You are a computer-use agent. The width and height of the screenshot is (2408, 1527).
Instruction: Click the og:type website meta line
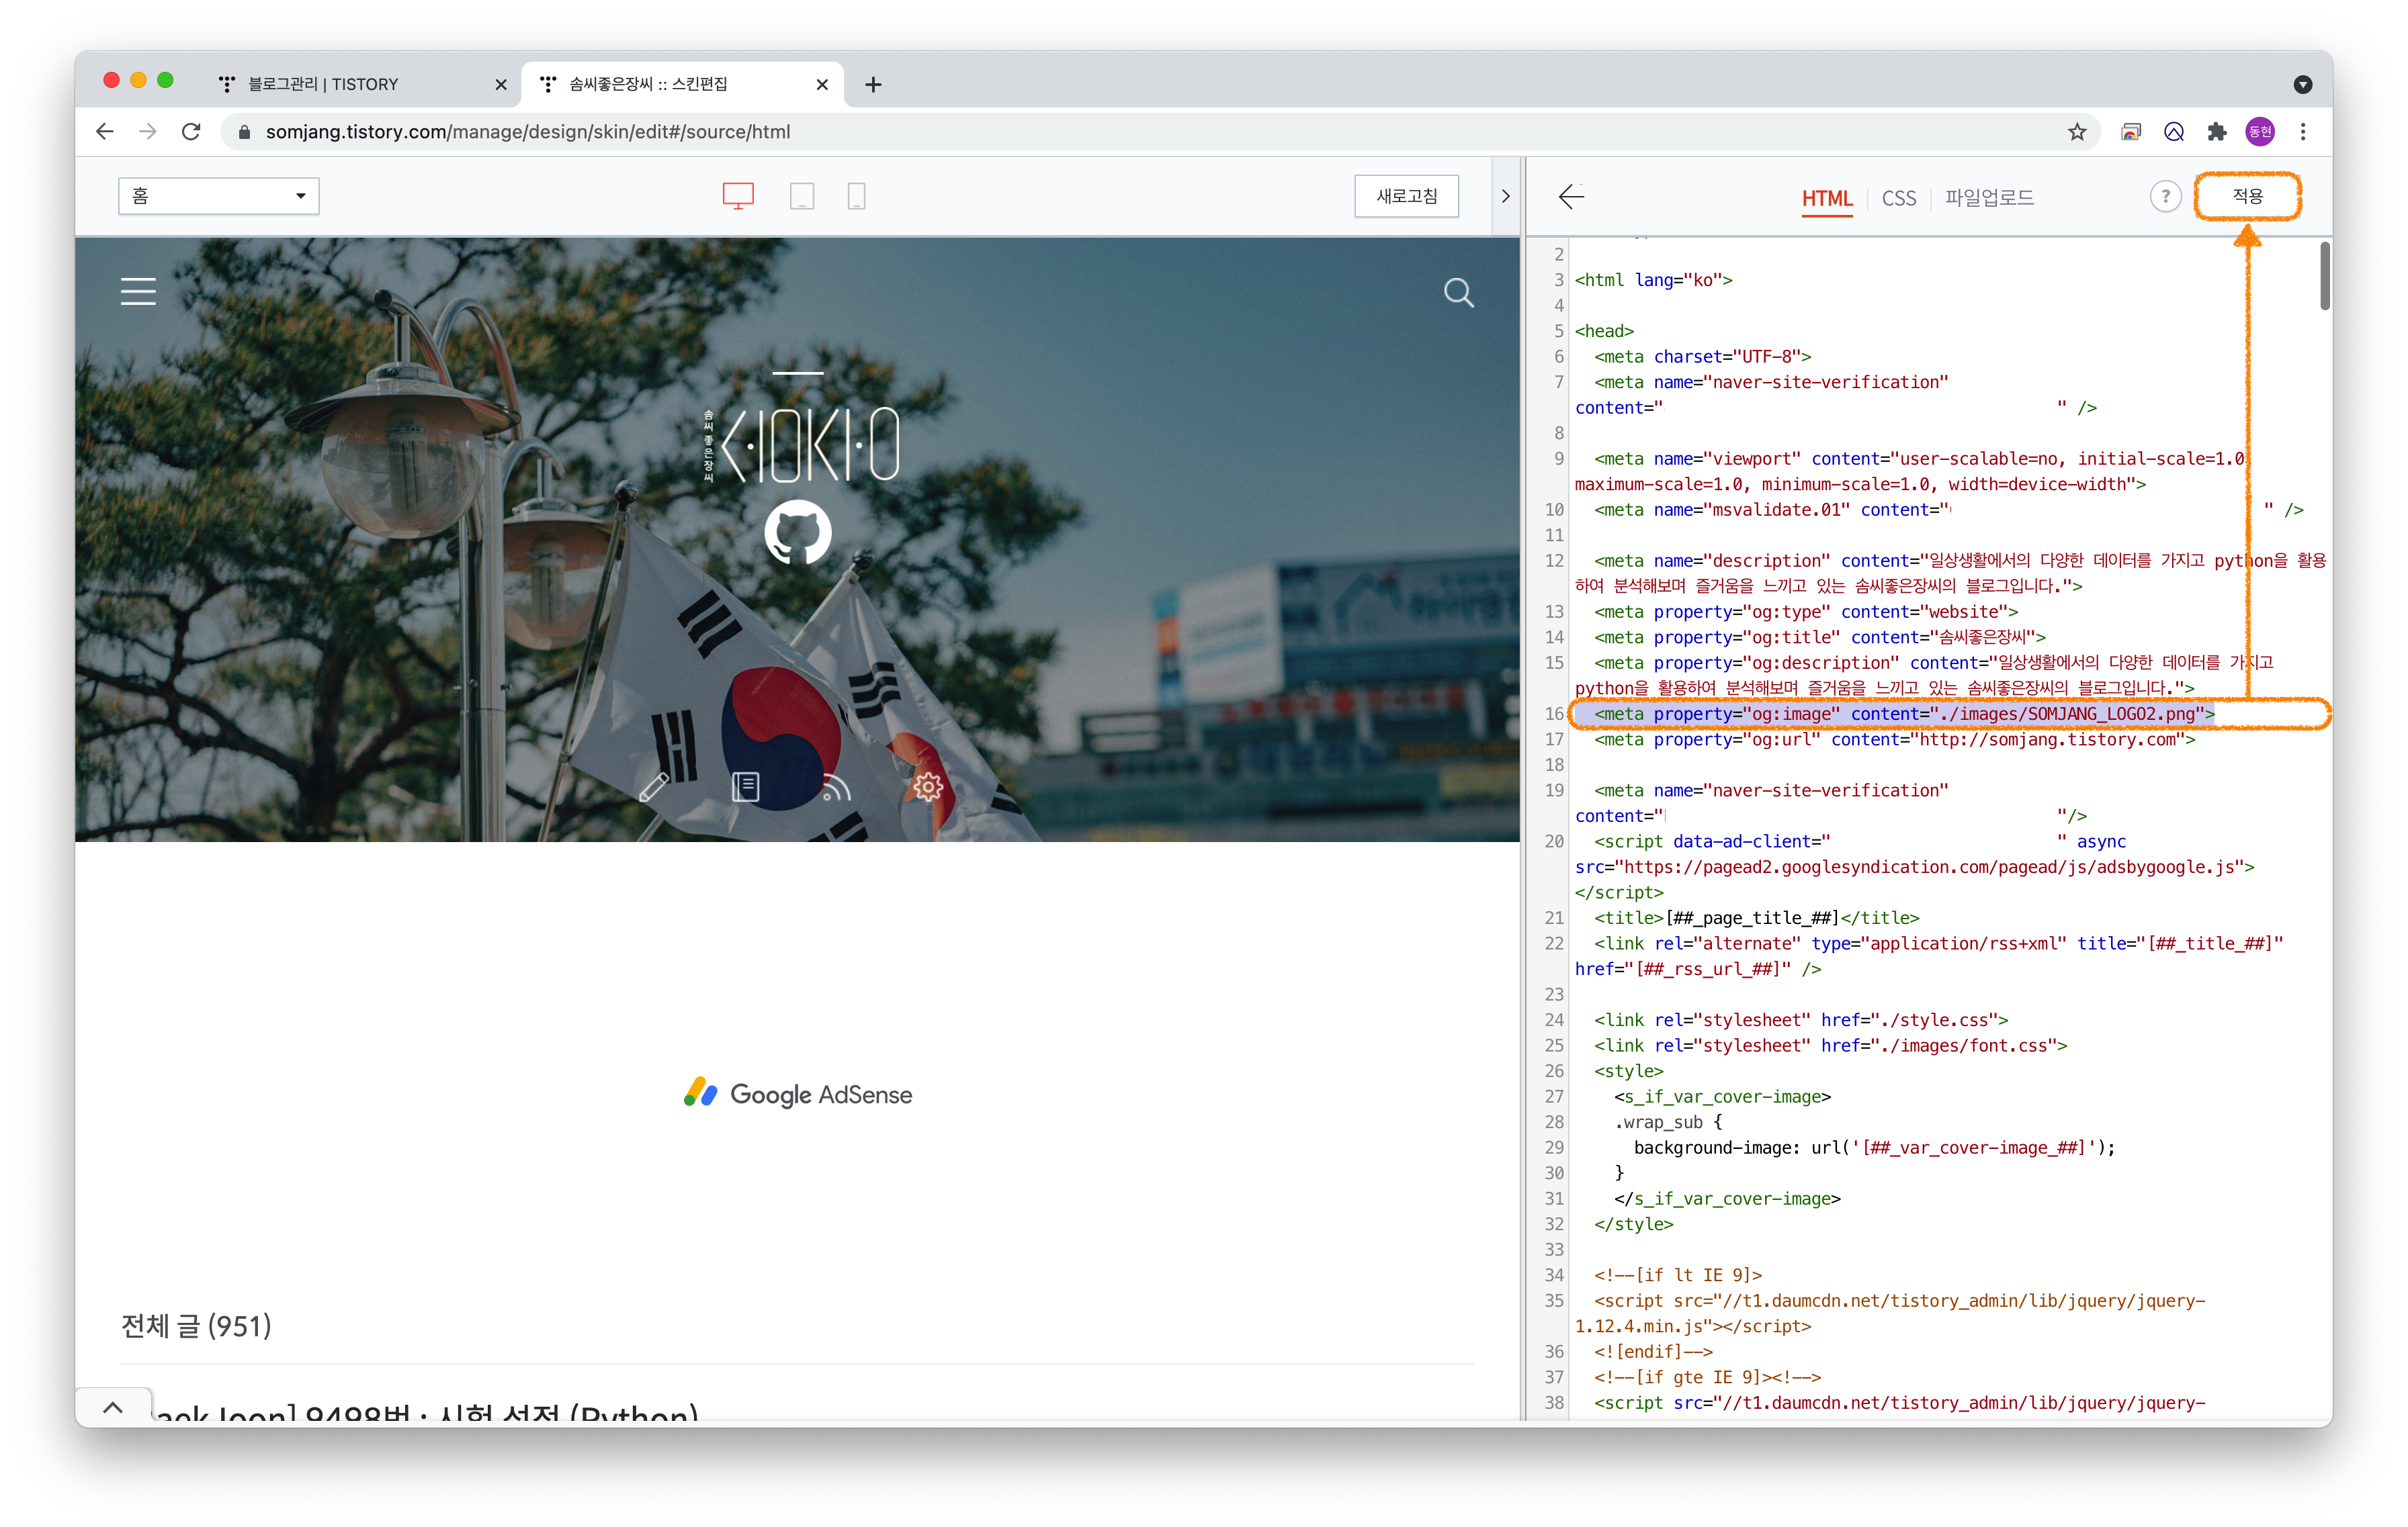(1806, 612)
